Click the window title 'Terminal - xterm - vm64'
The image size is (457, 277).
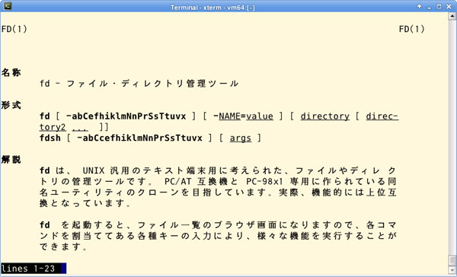pyautogui.click(x=213, y=8)
